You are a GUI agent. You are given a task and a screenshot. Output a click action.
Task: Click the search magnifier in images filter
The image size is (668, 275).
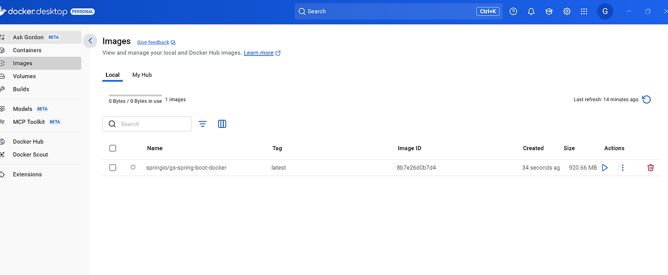pyautogui.click(x=112, y=124)
